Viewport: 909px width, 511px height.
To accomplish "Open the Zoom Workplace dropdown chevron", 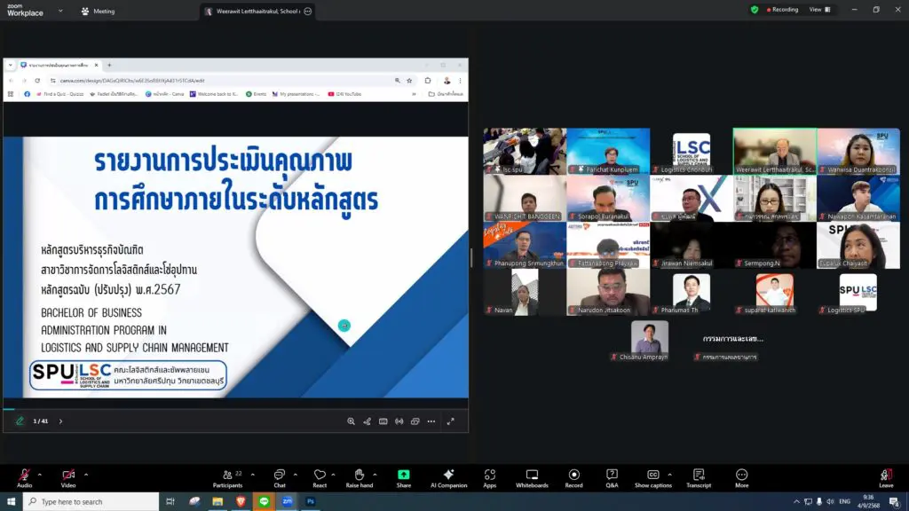I will point(60,11).
